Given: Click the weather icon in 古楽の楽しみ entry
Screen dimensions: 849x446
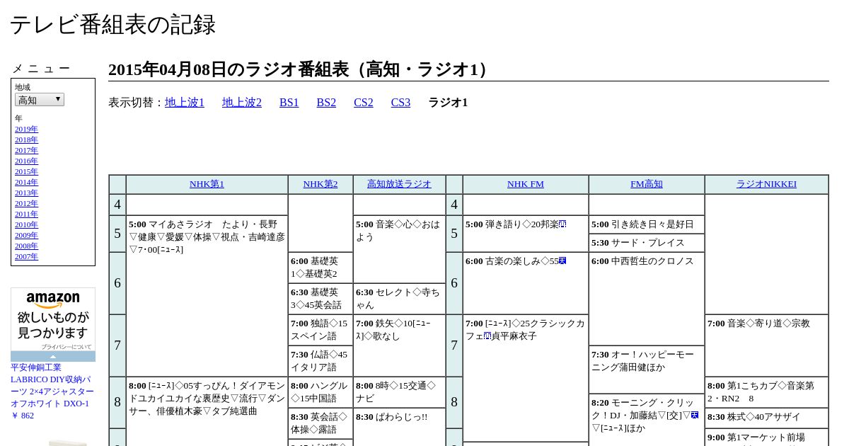Looking at the screenshot, I should click(x=562, y=261).
